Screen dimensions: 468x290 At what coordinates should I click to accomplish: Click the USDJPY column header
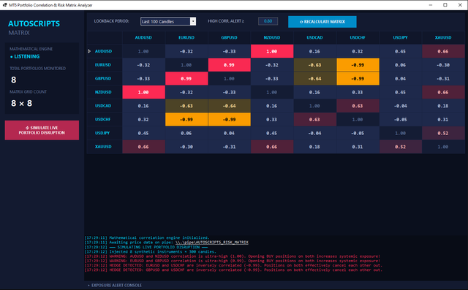coord(400,37)
